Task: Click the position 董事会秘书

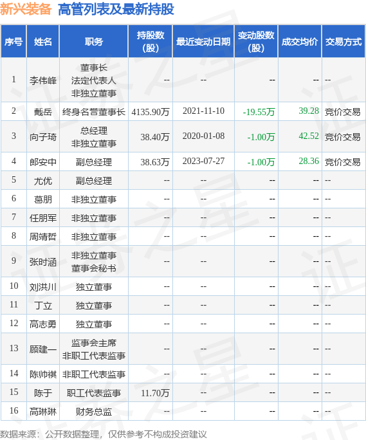Action: tap(94, 268)
